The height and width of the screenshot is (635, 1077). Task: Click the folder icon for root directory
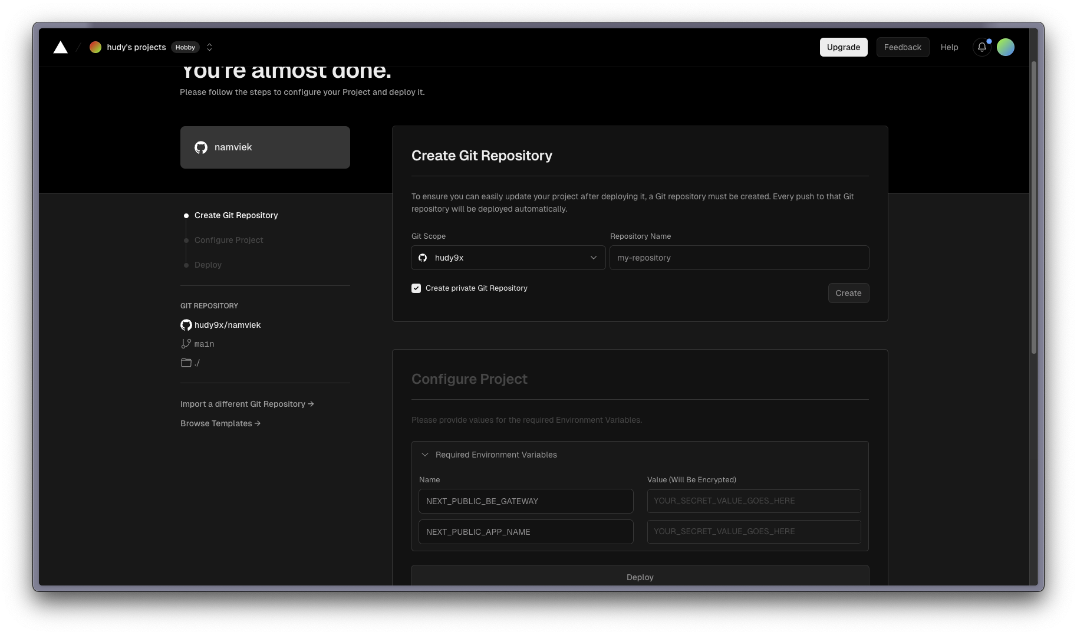[x=186, y=363]
